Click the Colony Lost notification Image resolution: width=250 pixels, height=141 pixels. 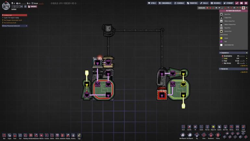pos(15,15)
